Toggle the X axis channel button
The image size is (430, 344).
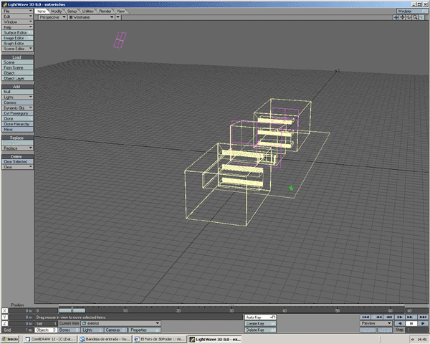tap(5, 311)
